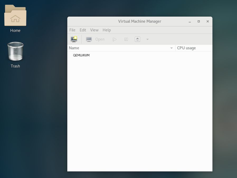
Task: Expand the shutdown options dropdown arrow
Action: [148, 39]
